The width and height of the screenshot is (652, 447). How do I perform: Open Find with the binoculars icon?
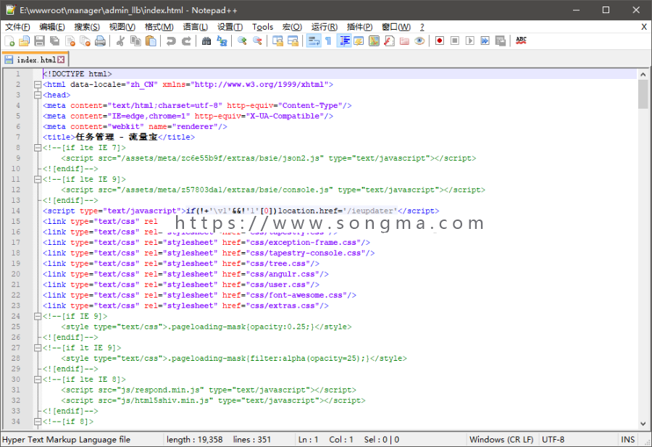[x=206, y=41]
